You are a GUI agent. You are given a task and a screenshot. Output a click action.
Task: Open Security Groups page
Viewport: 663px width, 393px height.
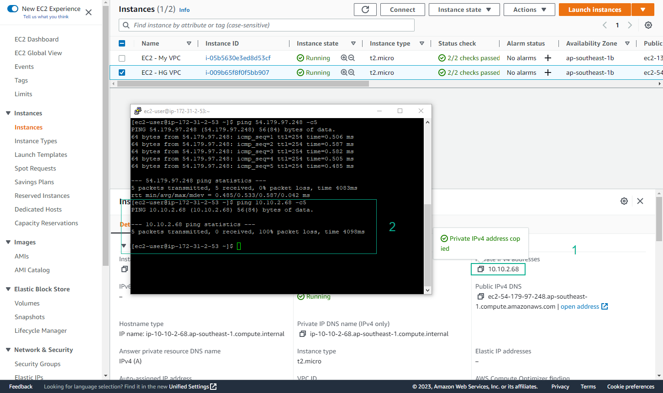tap(37, 364)
